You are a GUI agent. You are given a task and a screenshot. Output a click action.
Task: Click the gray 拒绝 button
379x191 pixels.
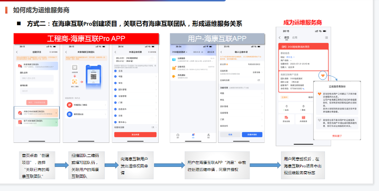(230, 135)
